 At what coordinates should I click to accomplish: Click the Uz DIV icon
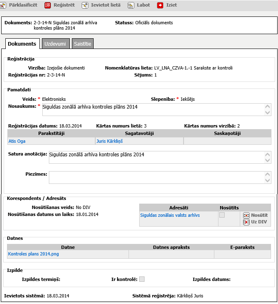246,222
